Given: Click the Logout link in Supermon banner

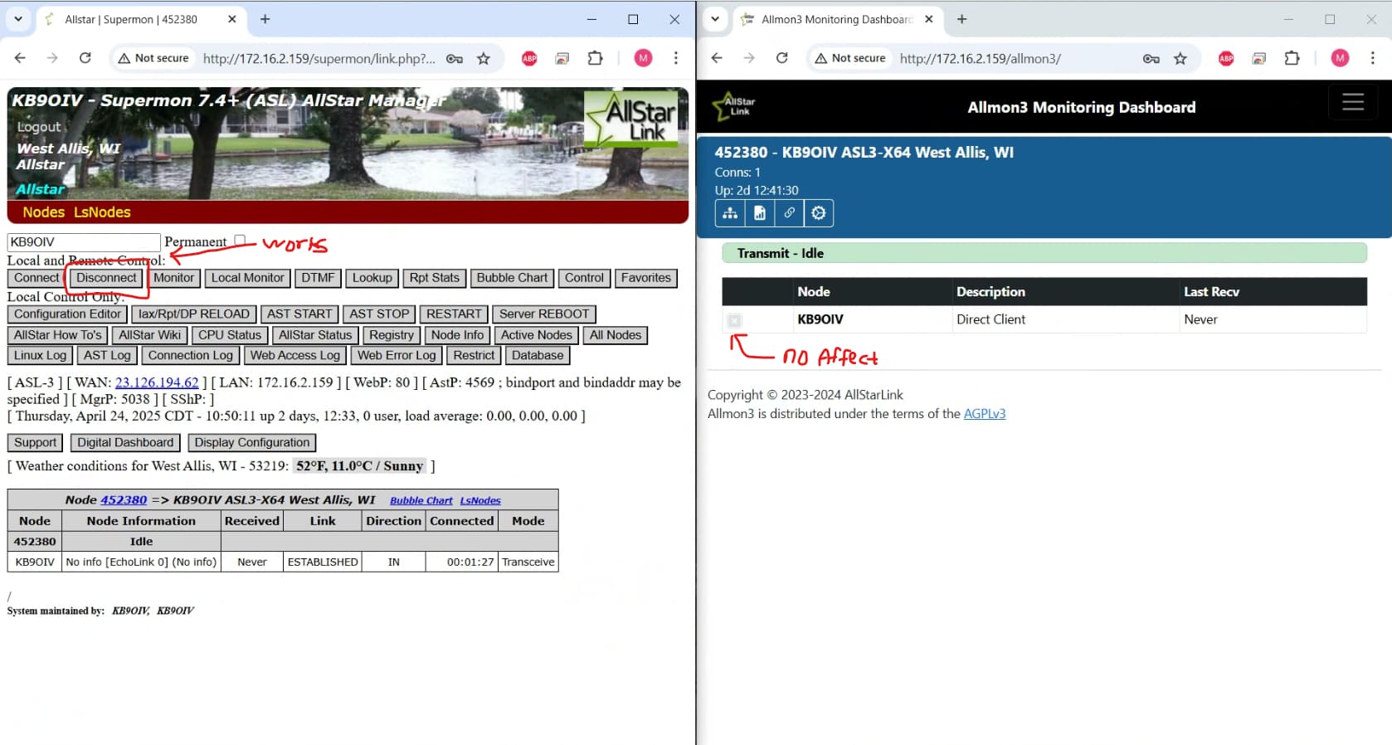Looking at the screenshot, I should pos(39,127).
